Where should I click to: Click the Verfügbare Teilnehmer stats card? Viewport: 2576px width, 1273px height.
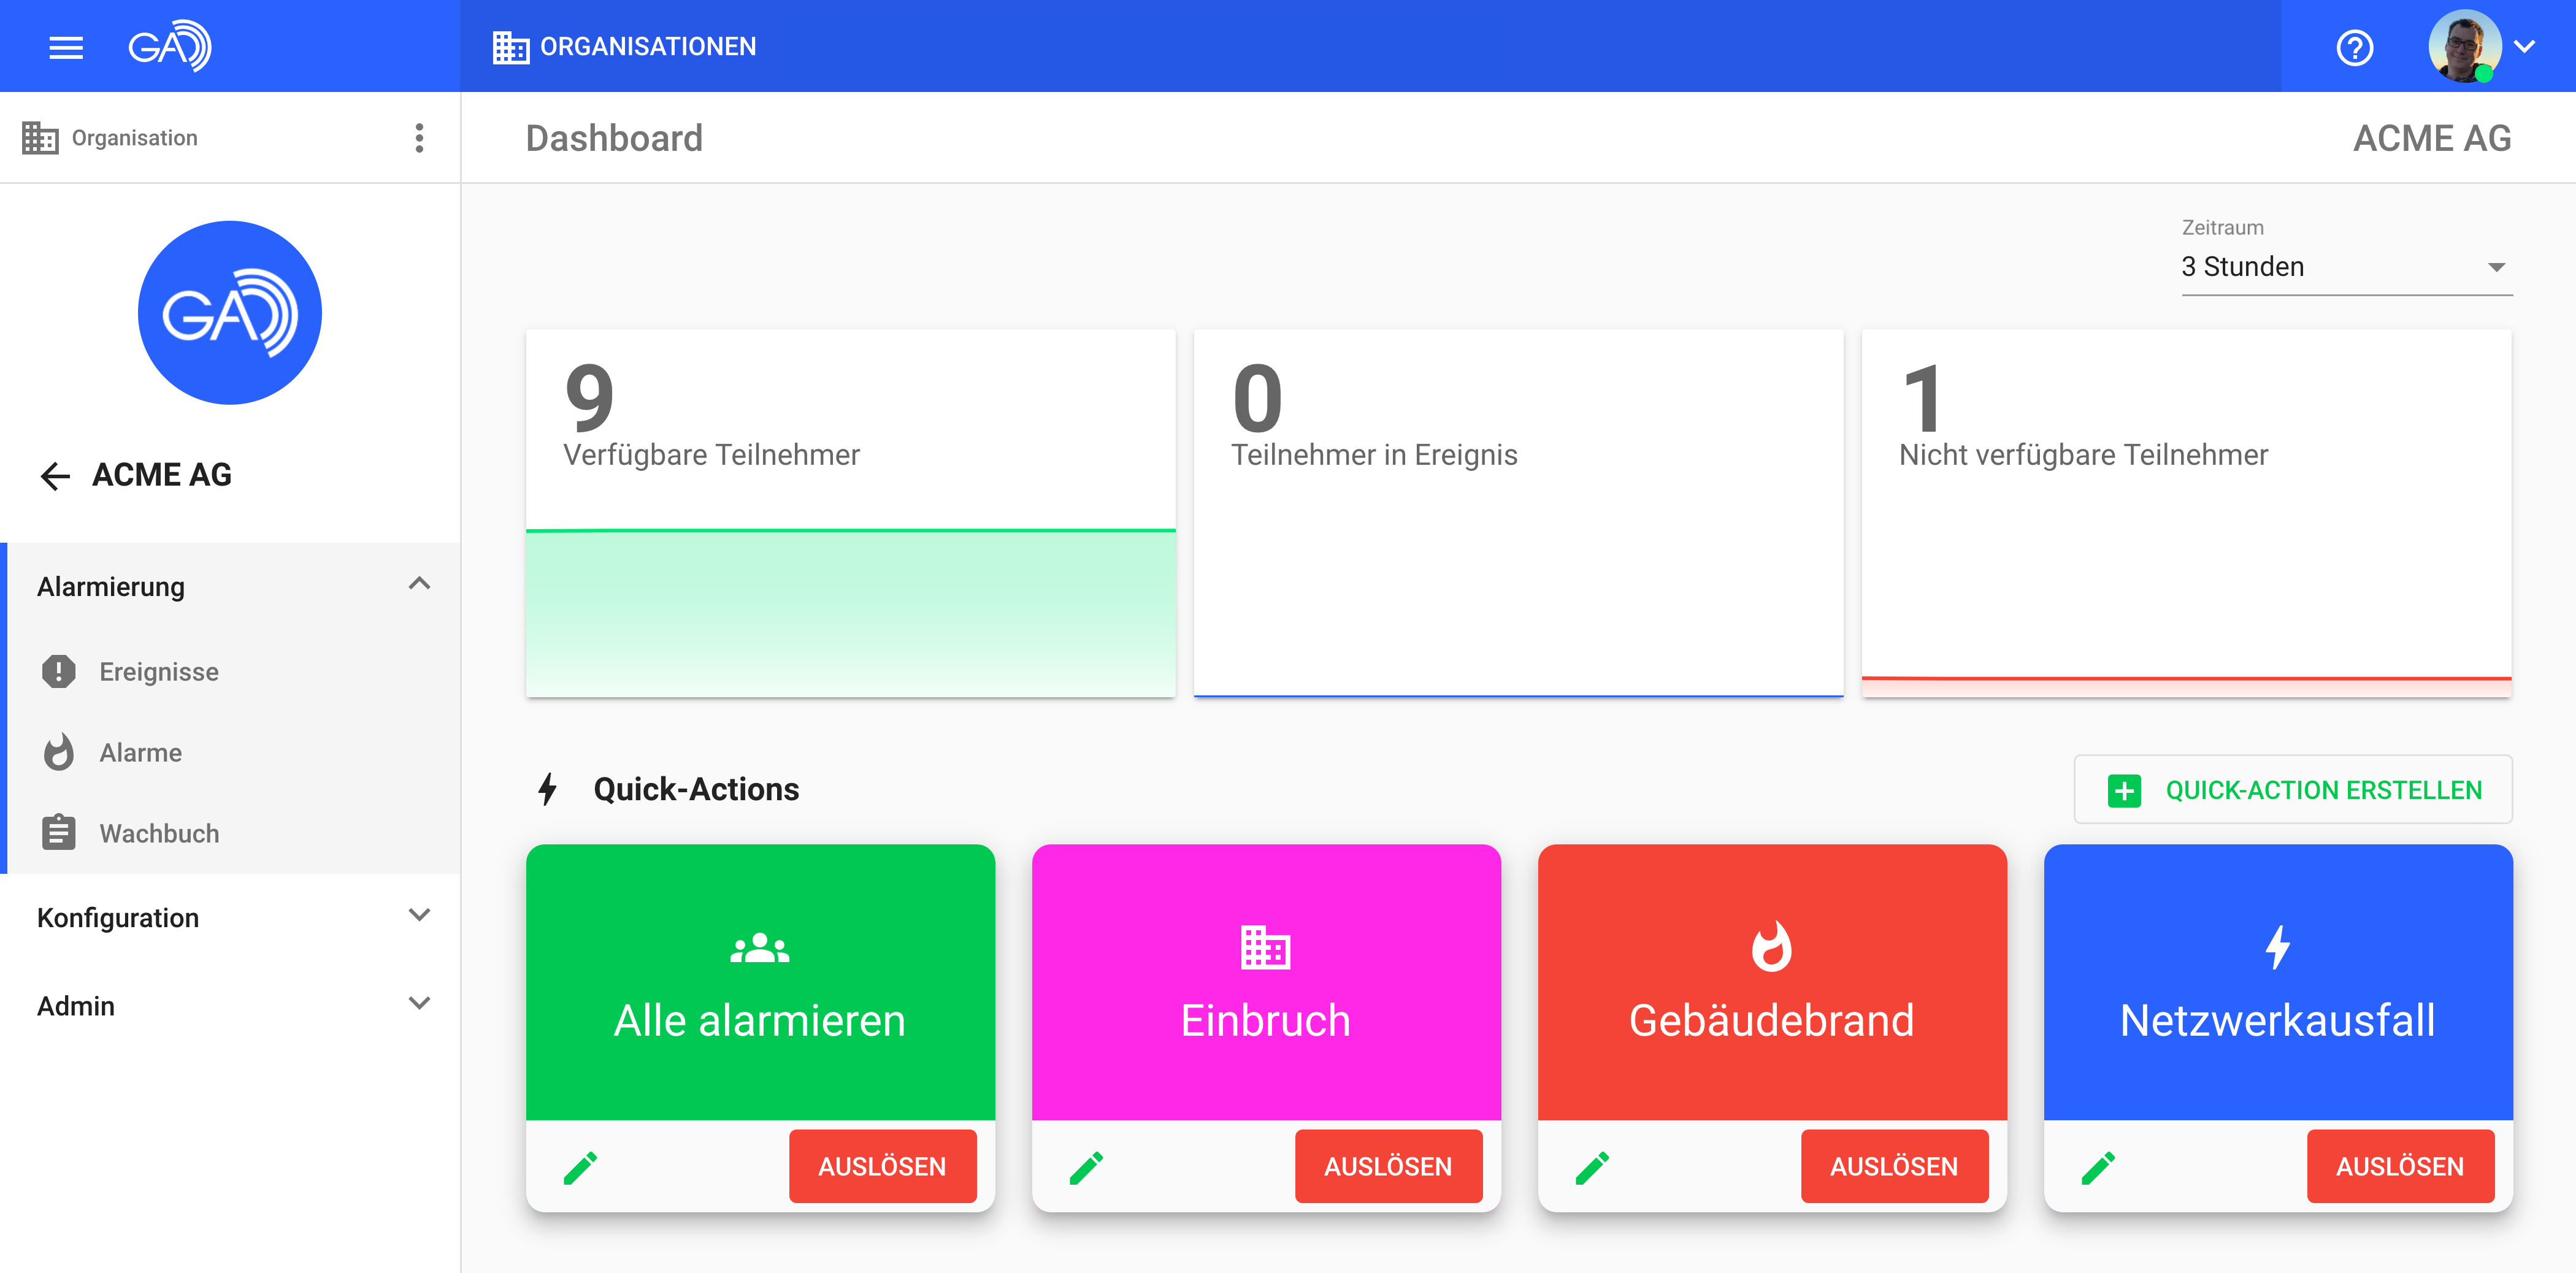[850, 513]
